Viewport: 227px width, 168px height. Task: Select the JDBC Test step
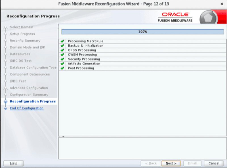tap(18, 81)
